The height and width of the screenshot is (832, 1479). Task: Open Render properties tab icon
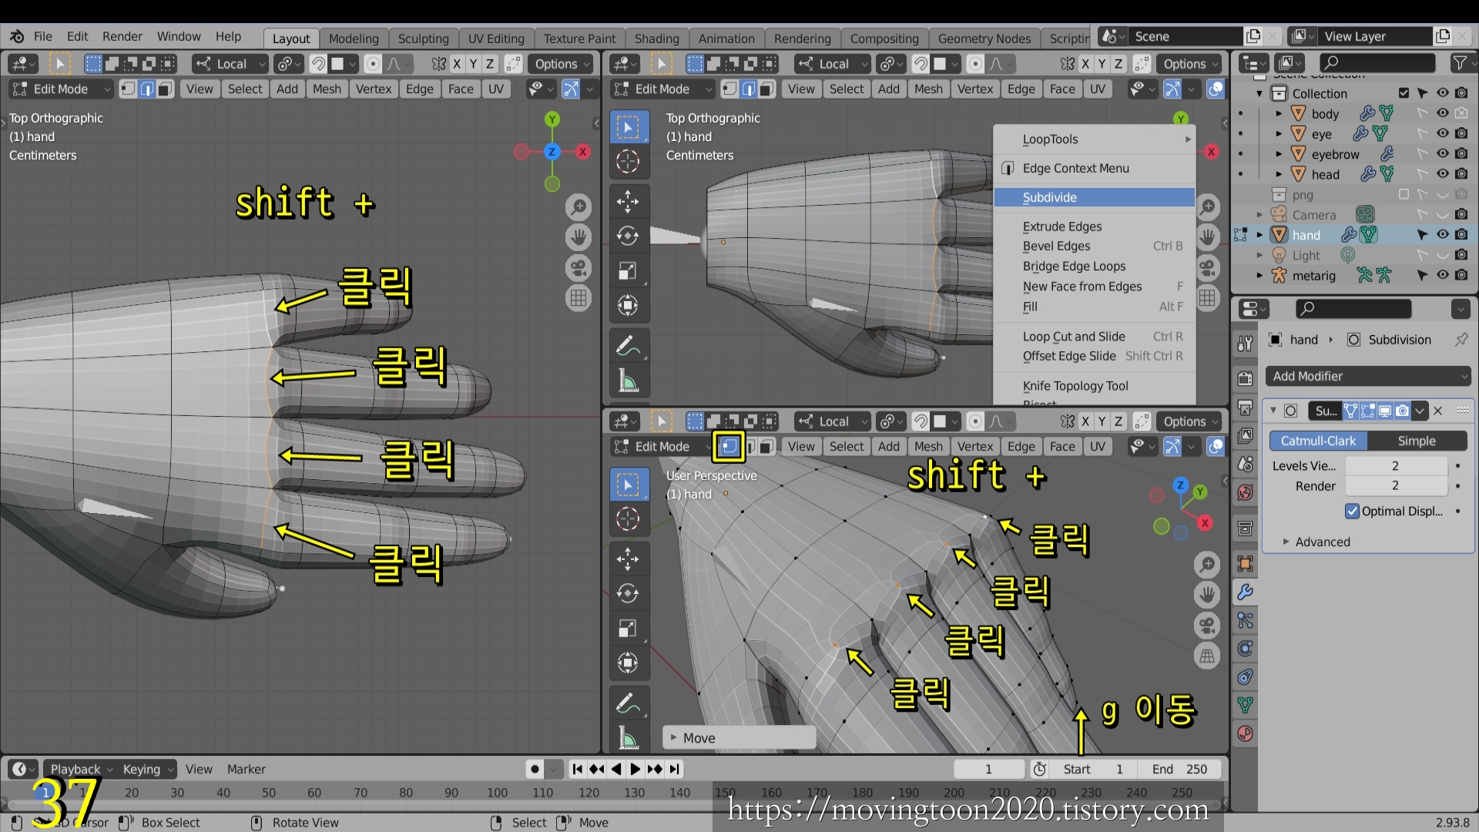pyautogui.click(x=1245, y=377)
